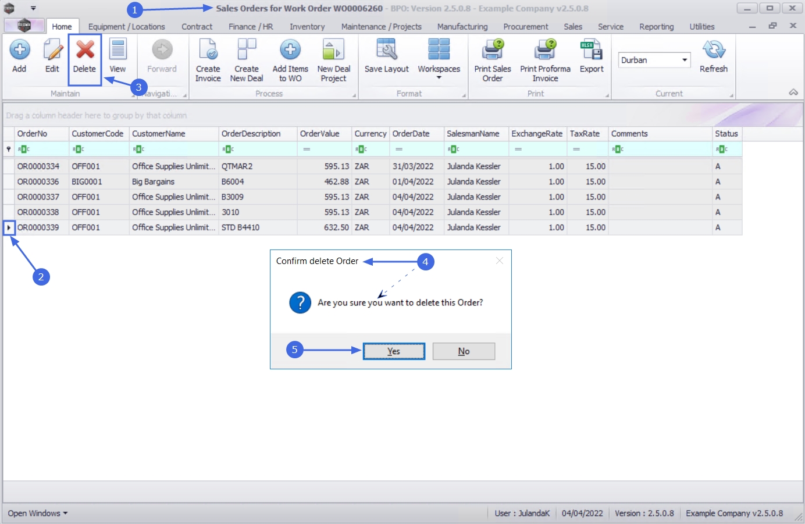Collapse the ribbon with the chevron

click(793, 92)
